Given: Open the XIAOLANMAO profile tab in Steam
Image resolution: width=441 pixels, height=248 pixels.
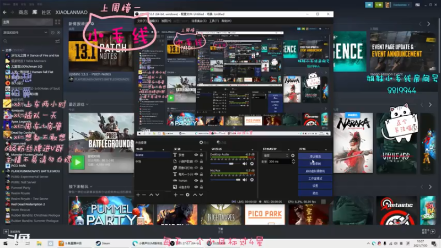Looking at the screenshot, I should pos(72,12).
